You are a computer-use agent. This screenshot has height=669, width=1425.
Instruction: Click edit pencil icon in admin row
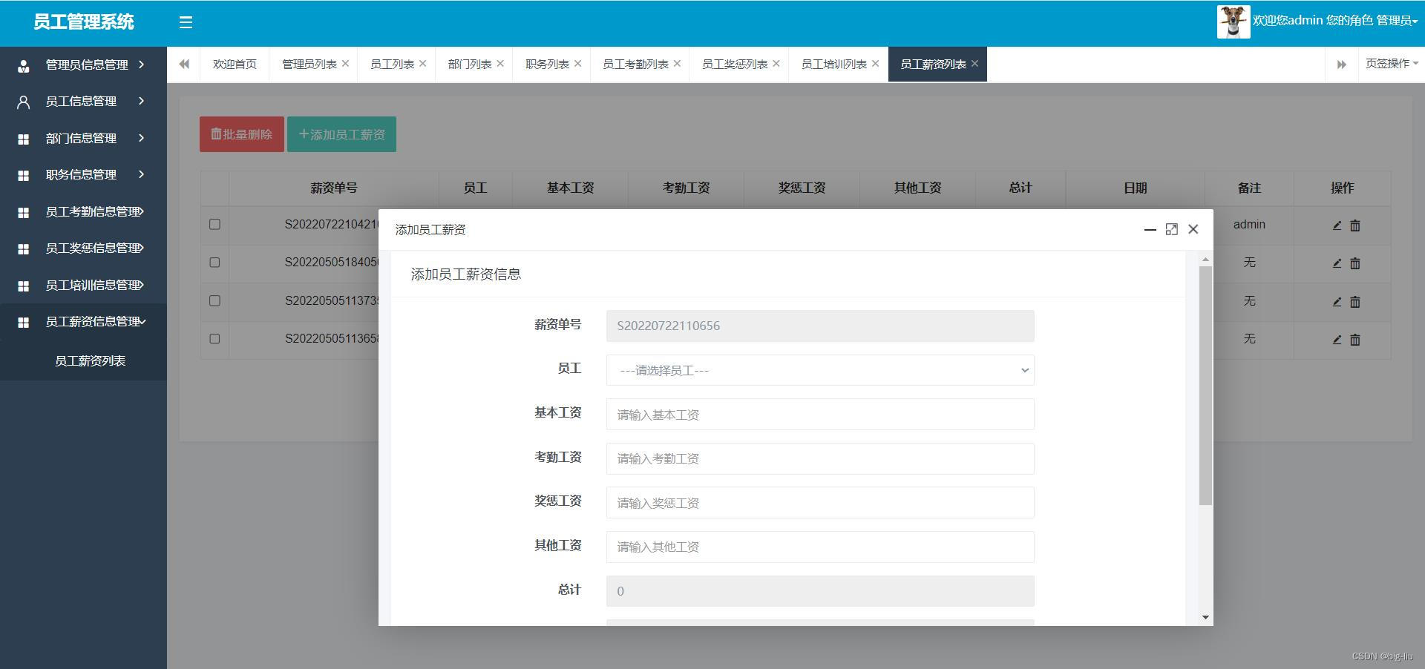coord(1337,225)
